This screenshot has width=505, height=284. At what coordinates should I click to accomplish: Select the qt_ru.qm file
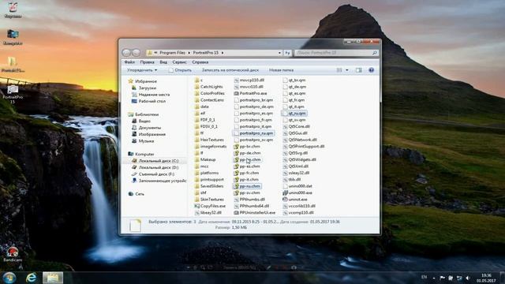click(294, 114)
